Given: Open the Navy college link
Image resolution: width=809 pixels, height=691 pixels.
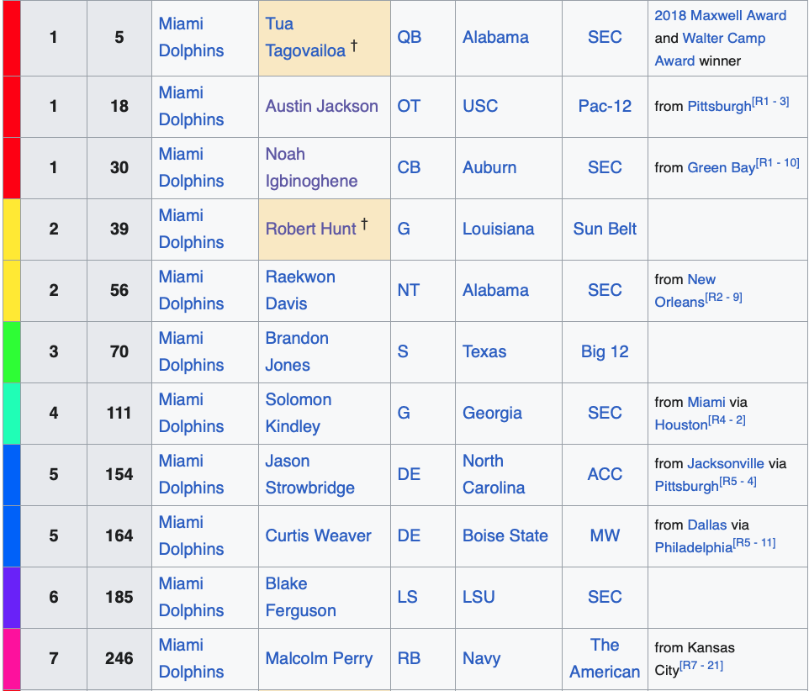Looking at the screenshot, I should coord(481,658).
